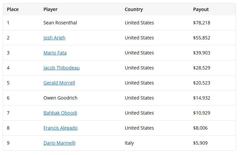This screenshot has width=240, height=155.
Task: Select the Italy country cell
Action: [x=129, y=143]
